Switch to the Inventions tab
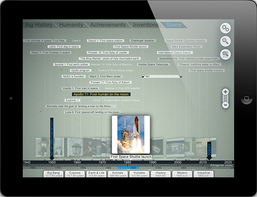The height and width of the screenshot is (197, 257). [145, 25]
